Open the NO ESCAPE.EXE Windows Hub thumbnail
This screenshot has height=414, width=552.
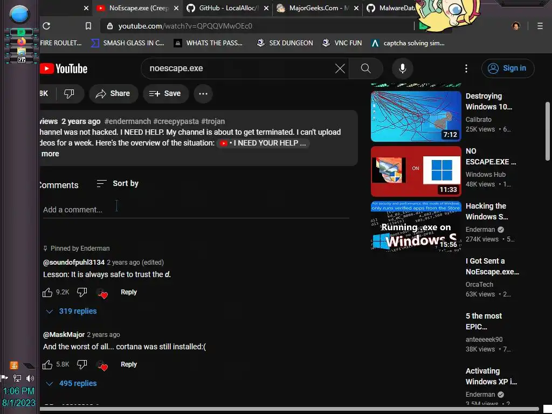[416, 171]
